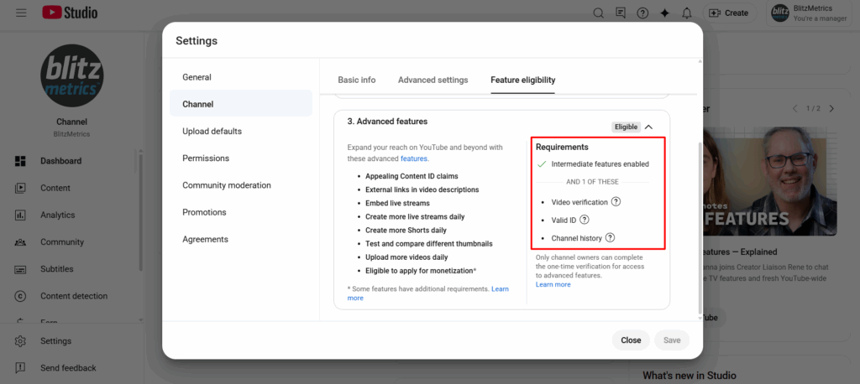Open Community moderation settings
The width and height of the screenshot is (860, 384).
(x=226, y=185)
